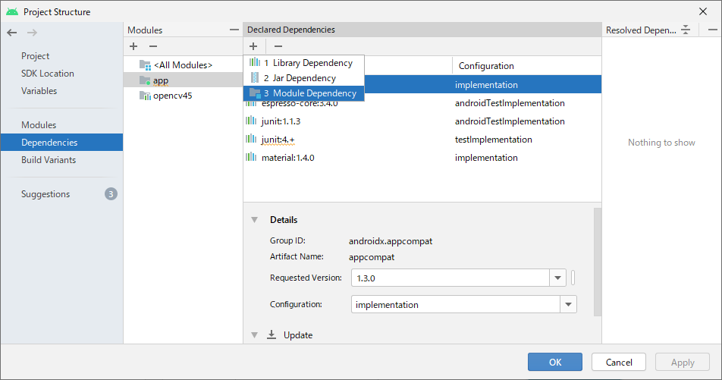Remove selected module with minus icon
The height and width of the screenshot is (380, 722).
(153, 46)
